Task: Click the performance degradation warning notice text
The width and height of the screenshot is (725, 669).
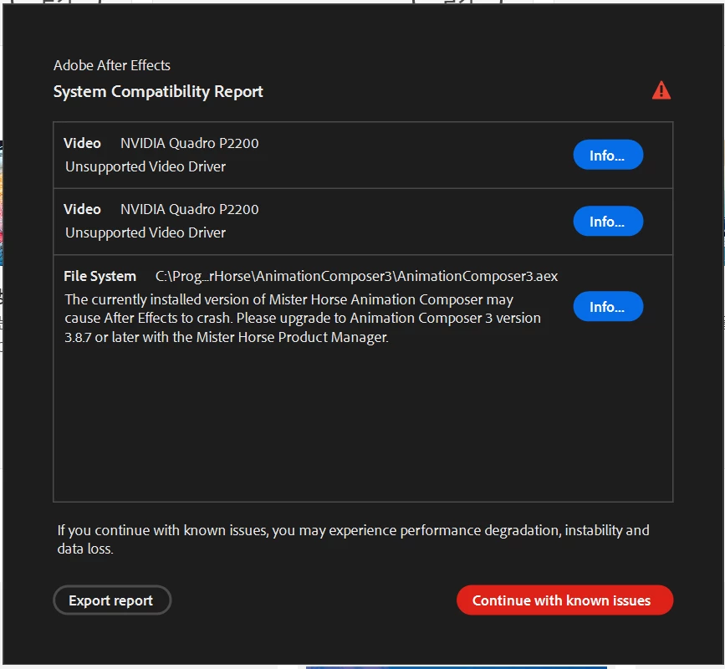Action: (353, 539)
